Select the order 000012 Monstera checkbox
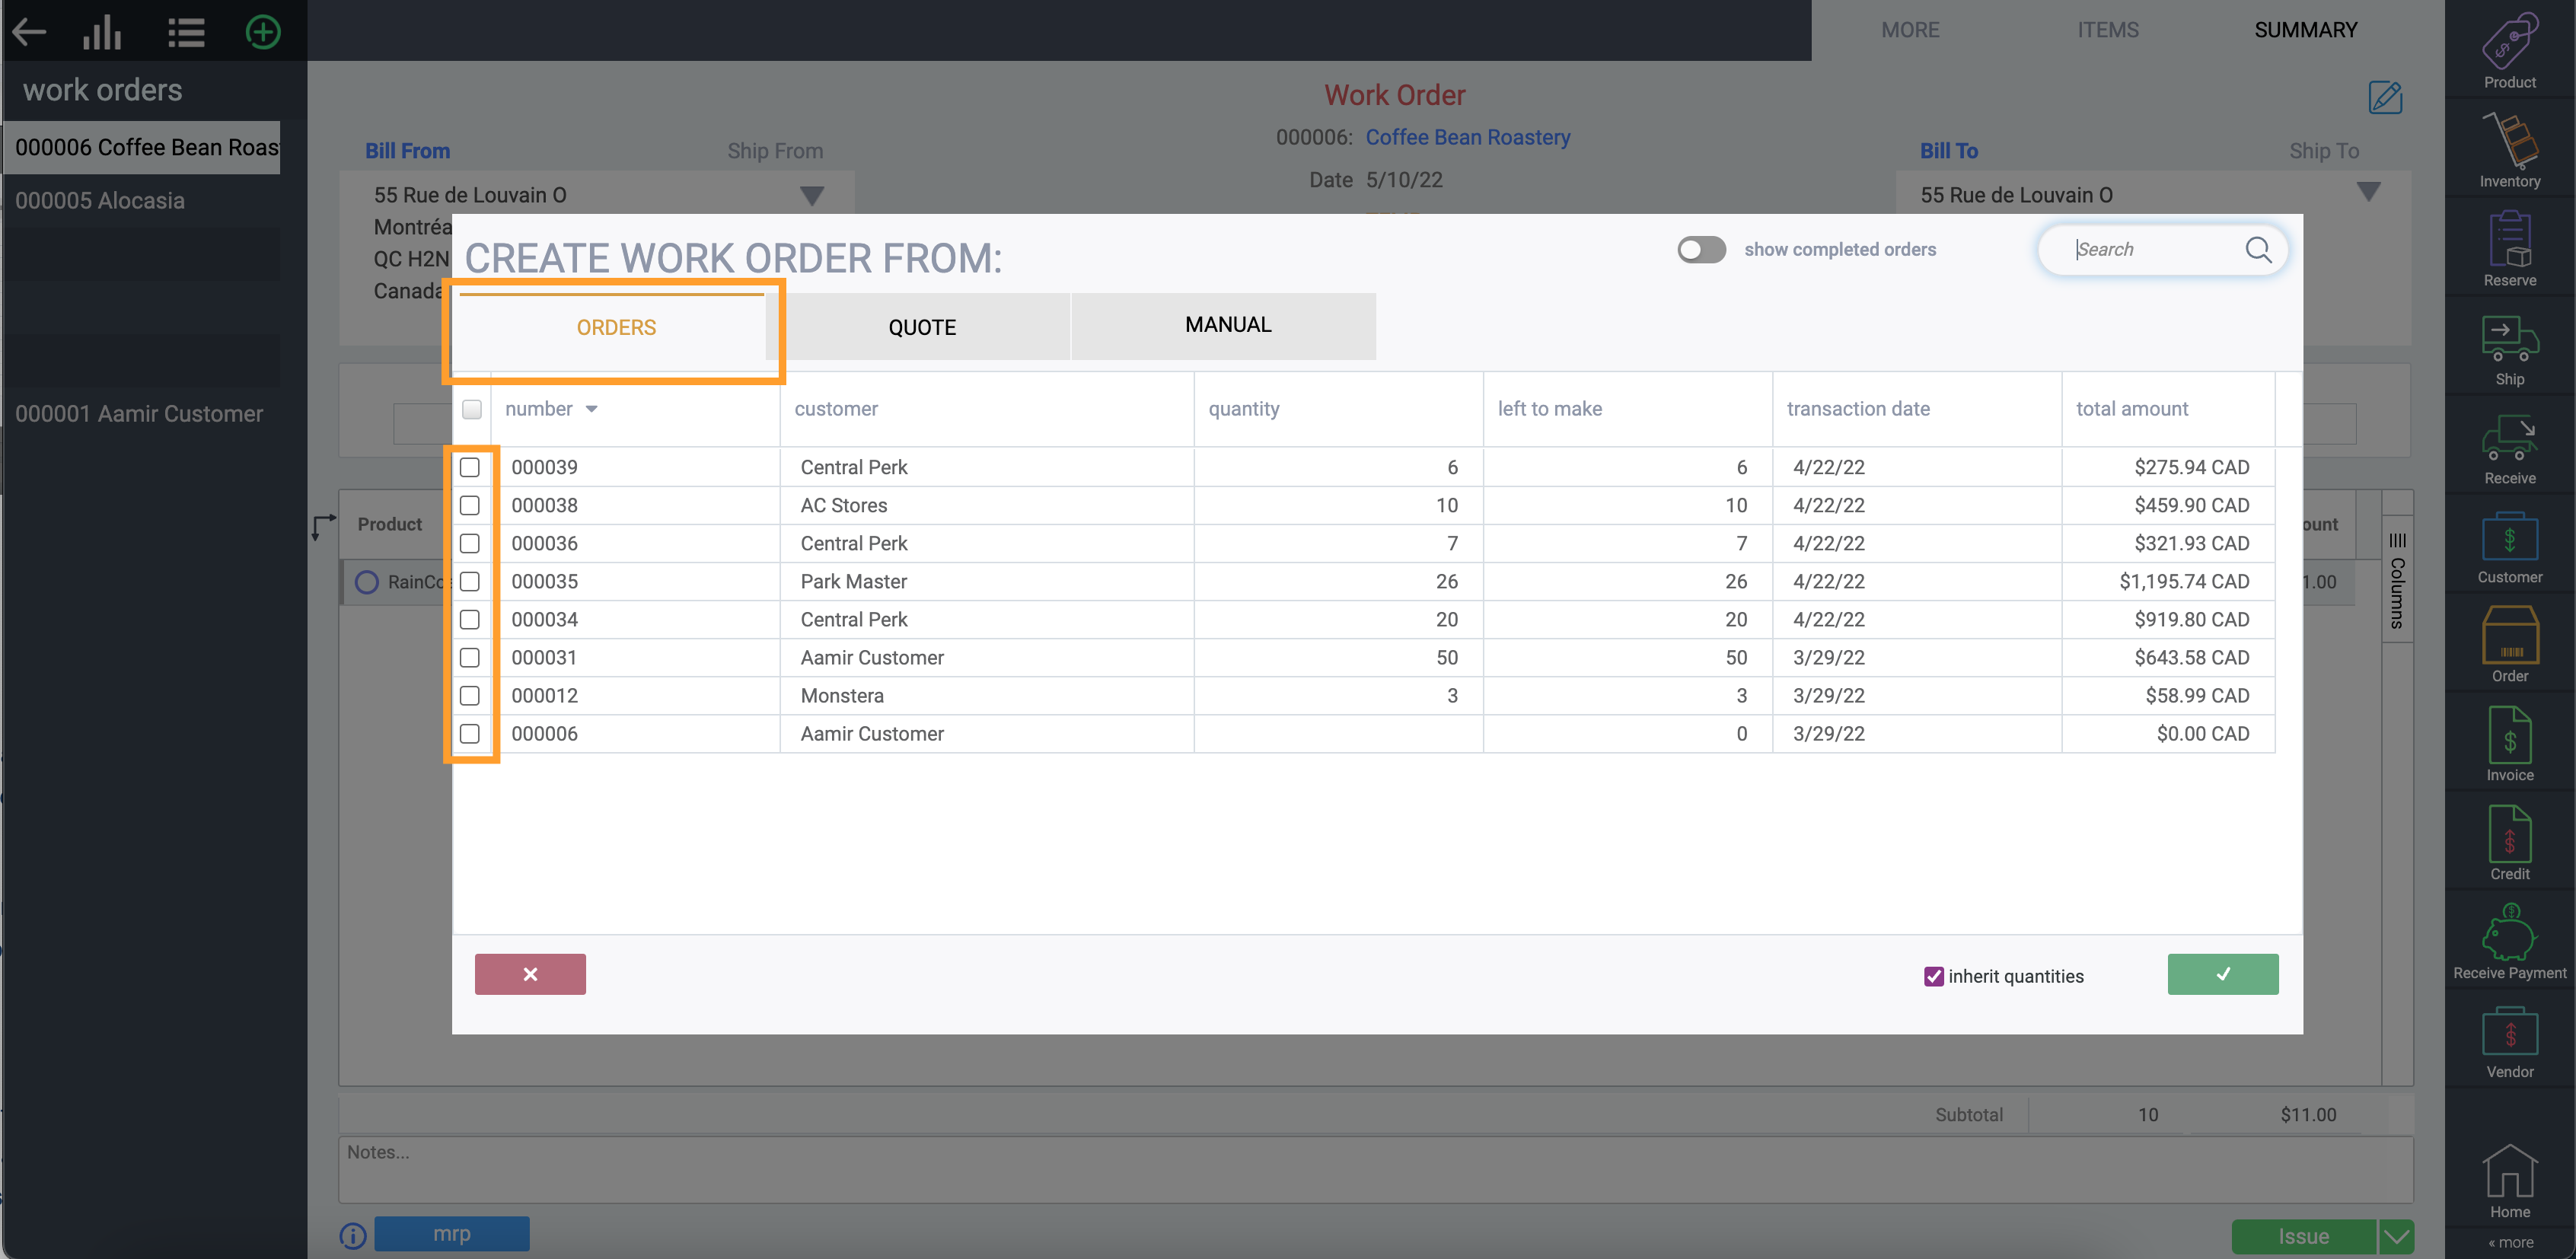Image resolution: width=2576 pixels, height=1259 pixels. (x=470, y=696)
